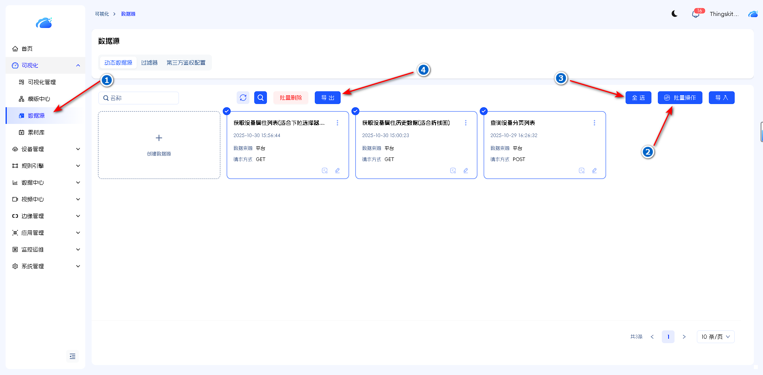Uncheck the 获取设备属性列表 card checkbox
The height and width of the screenshot is (375, 763).
click(227, 111)
